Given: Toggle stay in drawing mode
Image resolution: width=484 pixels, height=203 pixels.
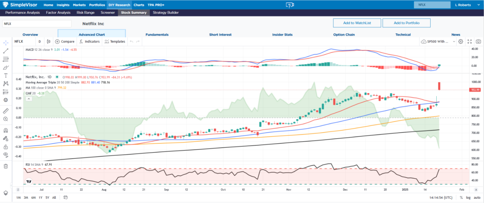Looking at the screenshot, I should (6, 138).
